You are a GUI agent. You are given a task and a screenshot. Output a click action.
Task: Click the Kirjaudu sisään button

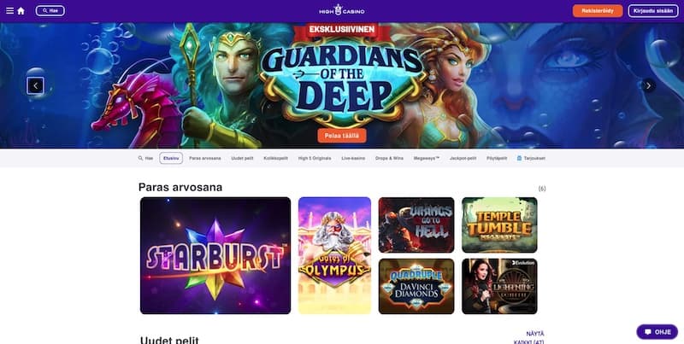coord(653,11)
